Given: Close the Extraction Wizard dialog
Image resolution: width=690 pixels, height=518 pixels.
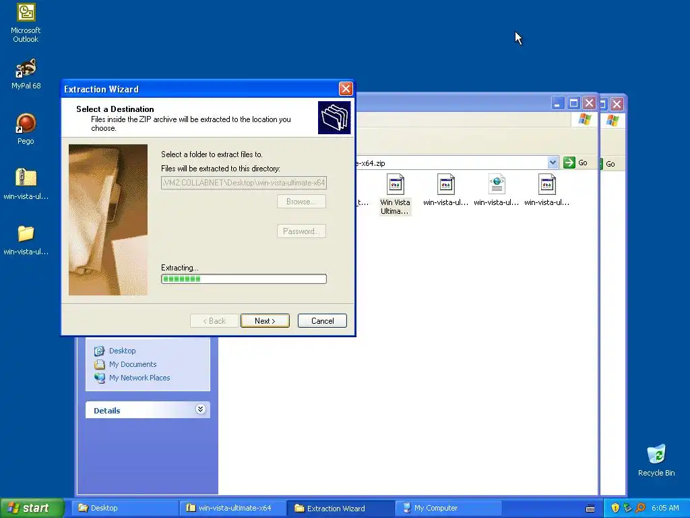Looking at the screenshot, I should tap(346, 89).
